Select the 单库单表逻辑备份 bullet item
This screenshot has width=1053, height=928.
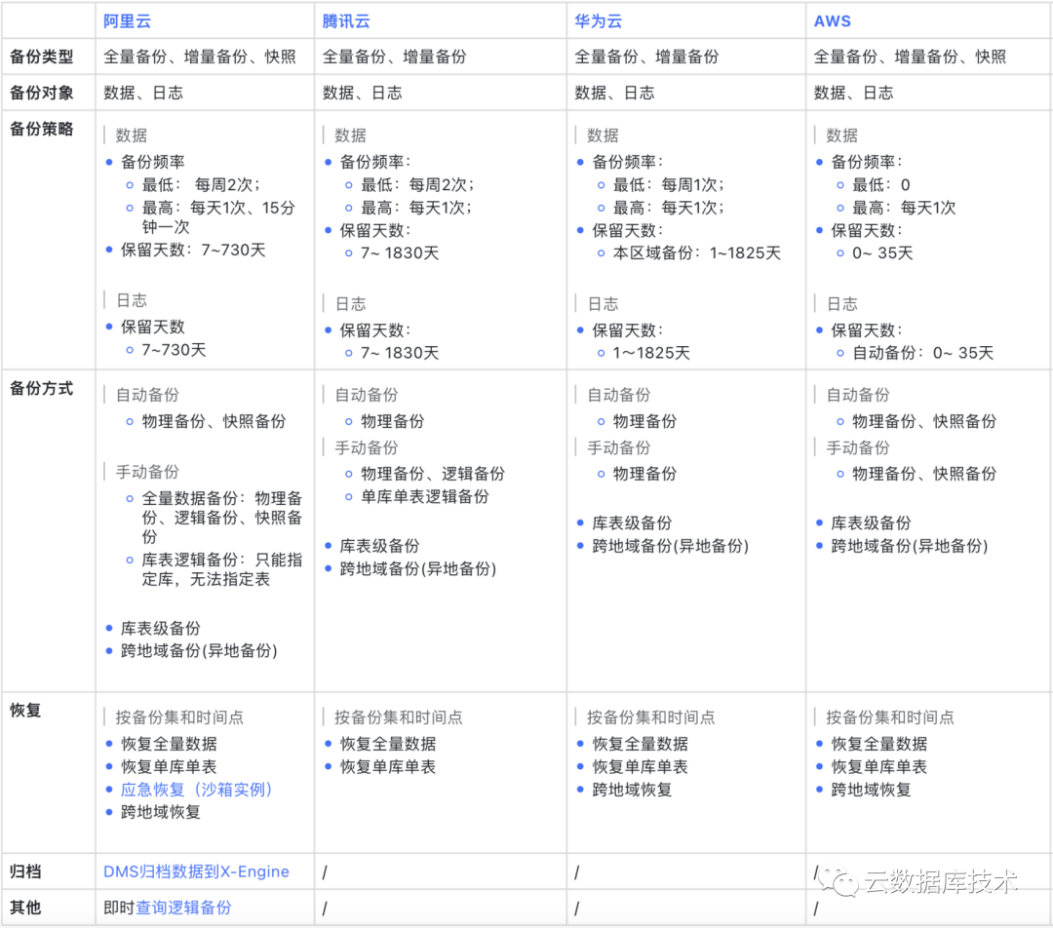click(x=424, y=496)
